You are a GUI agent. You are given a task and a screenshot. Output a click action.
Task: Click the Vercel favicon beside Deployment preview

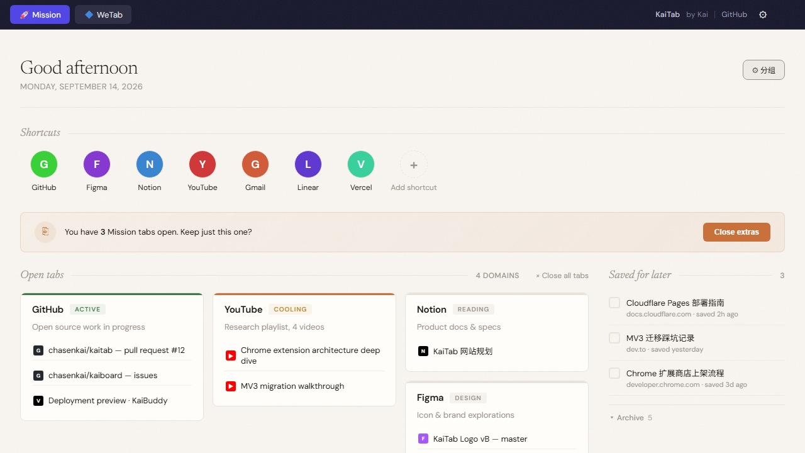click(x=38, y=401)
